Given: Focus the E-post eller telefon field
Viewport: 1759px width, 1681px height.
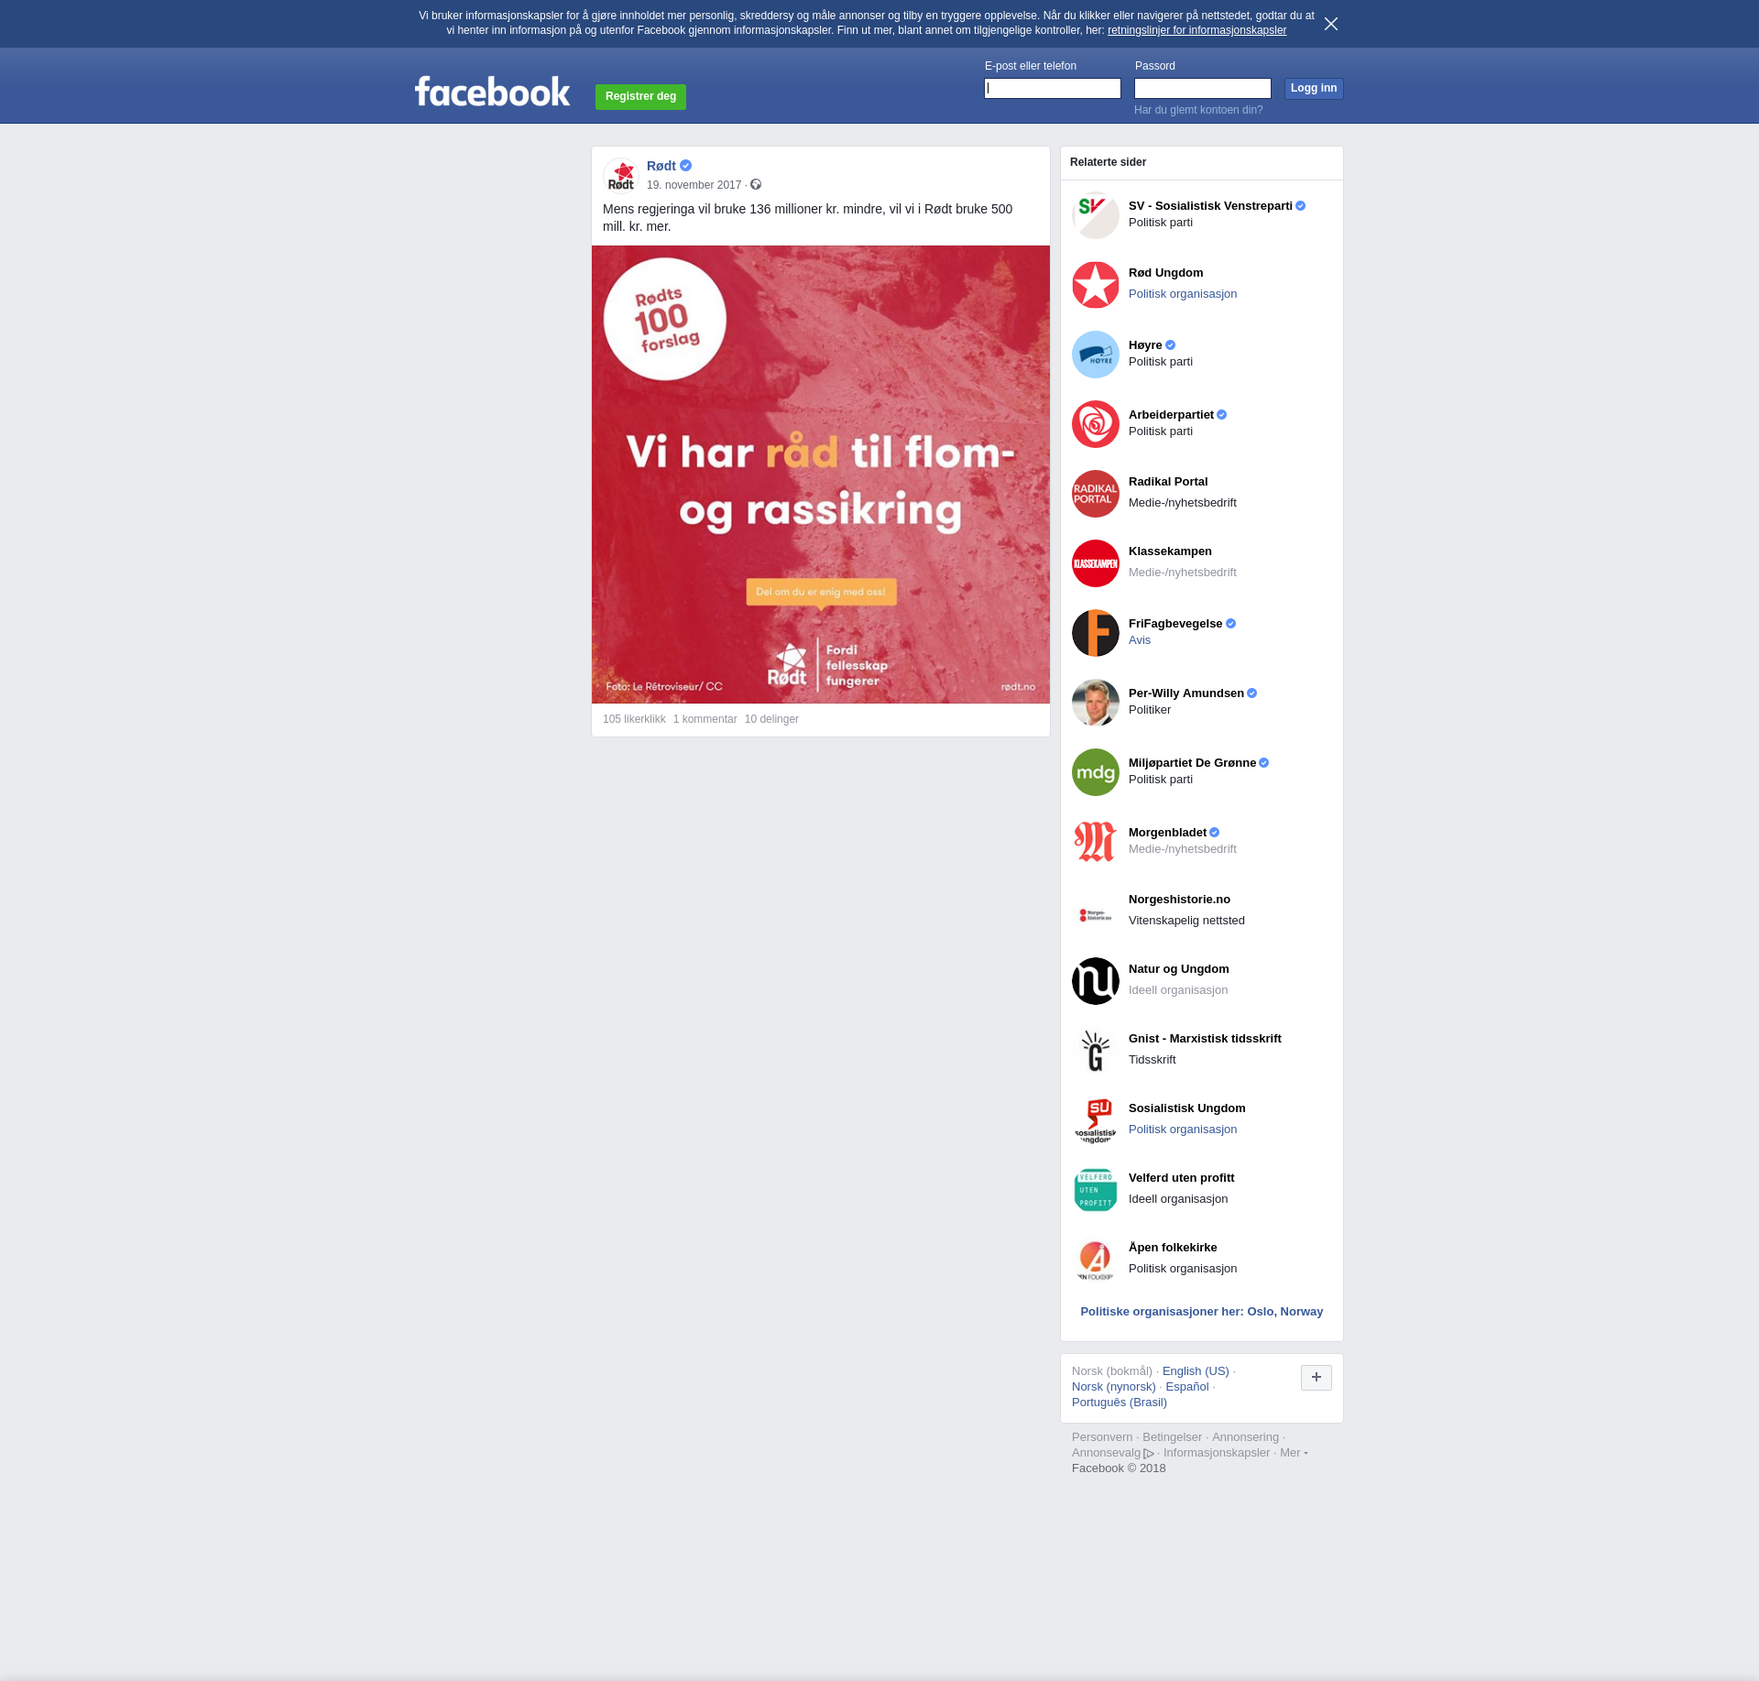Looking at the screenshot, I should point(1052,89).
